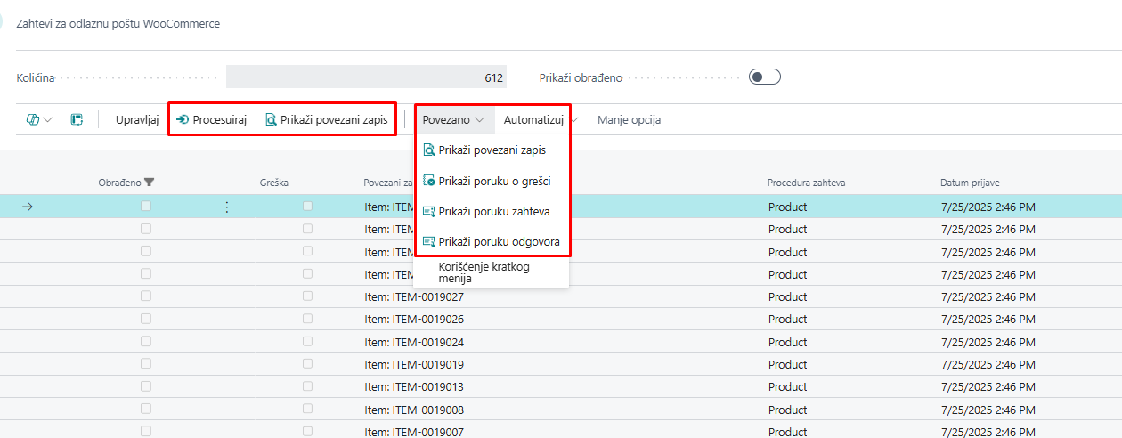
Task: Select Prikaži poruku odgovora menu entry
Action: coord(499,242)
